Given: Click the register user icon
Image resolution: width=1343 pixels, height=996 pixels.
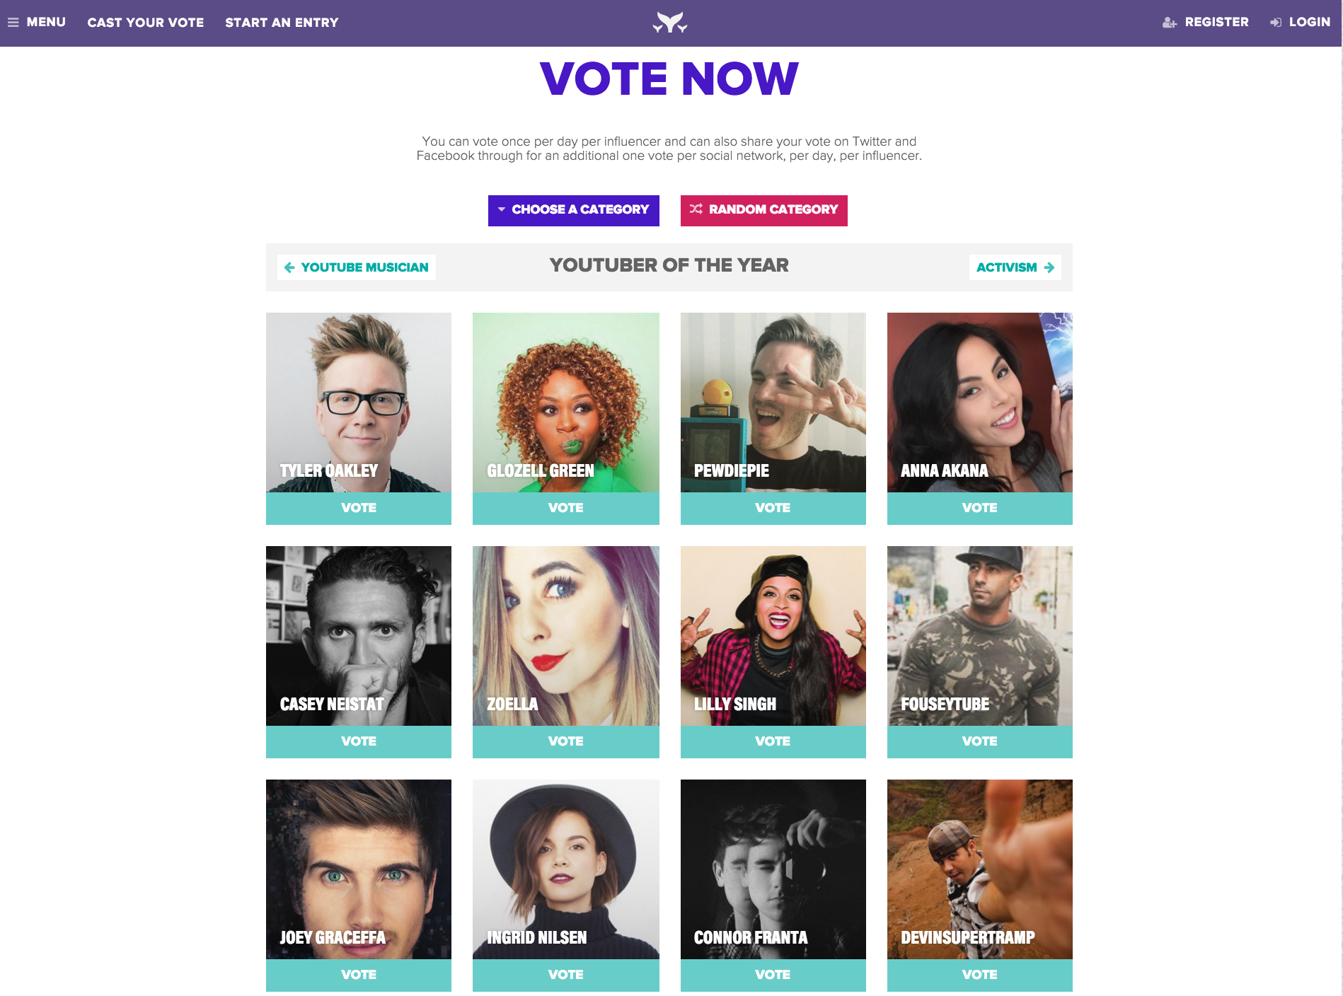Looking at the screenshot, I should 1169,23.
